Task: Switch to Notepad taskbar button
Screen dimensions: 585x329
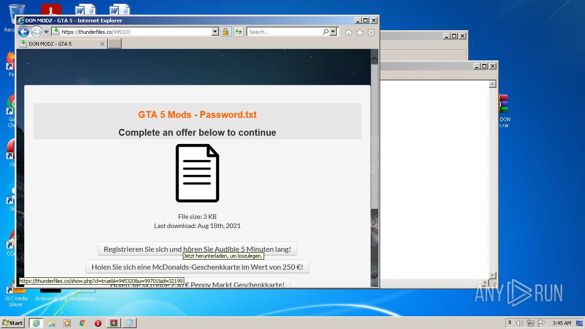Action: pos(129,323)
